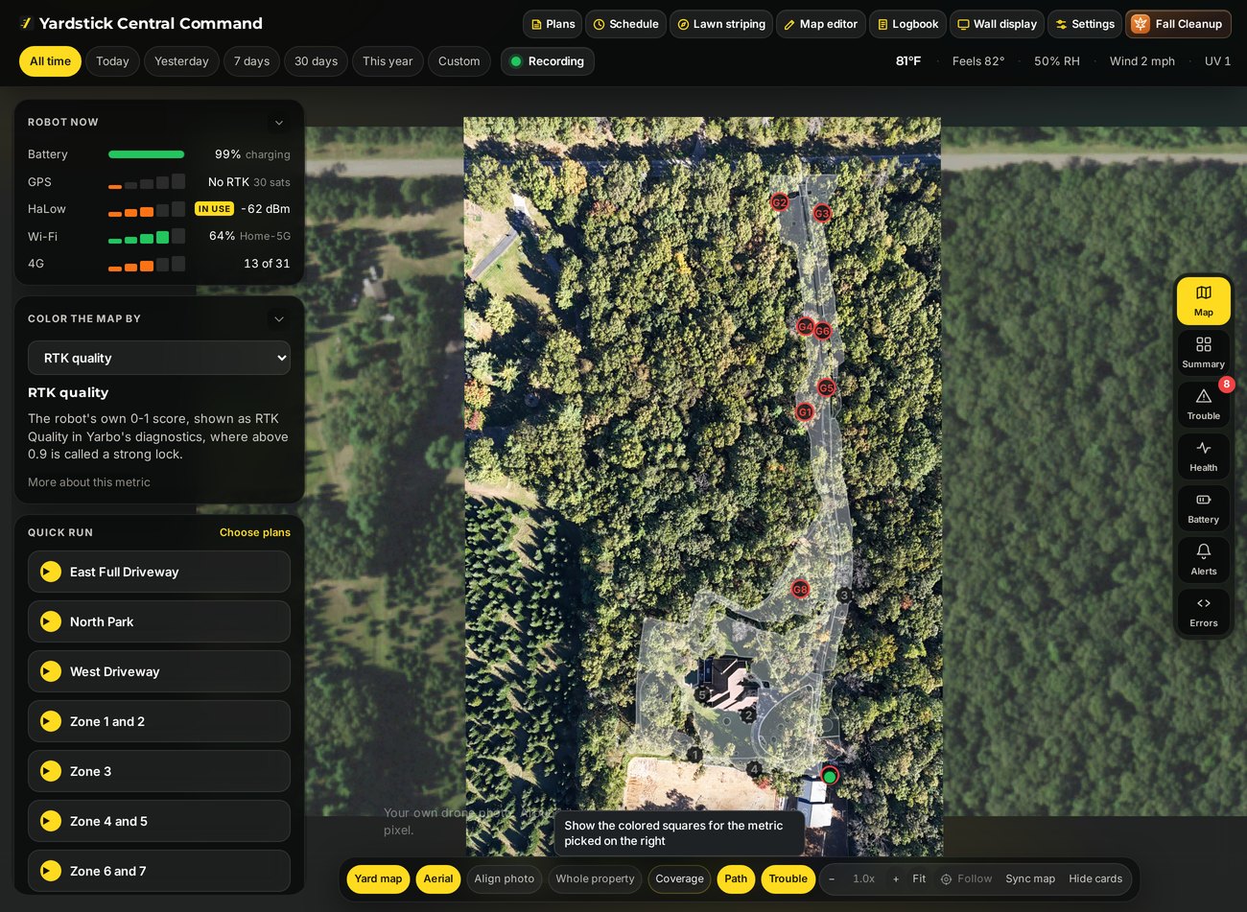Click Align photo button
Screen dimensions: 1247x912
(x=505, y=879)
